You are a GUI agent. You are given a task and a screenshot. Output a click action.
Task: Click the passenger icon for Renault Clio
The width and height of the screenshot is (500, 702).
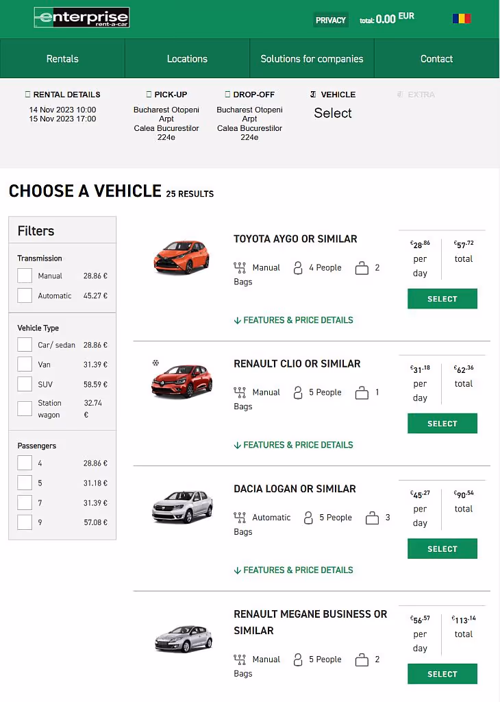pos(298,393)
